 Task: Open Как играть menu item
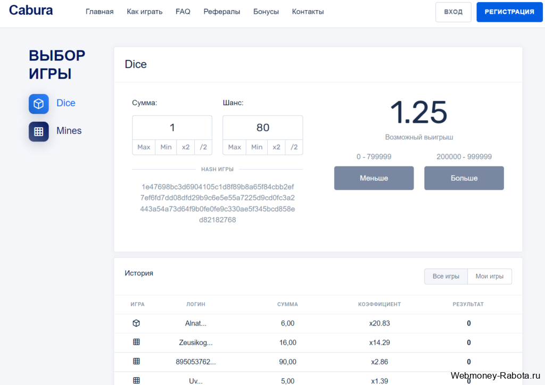[145, 12]
